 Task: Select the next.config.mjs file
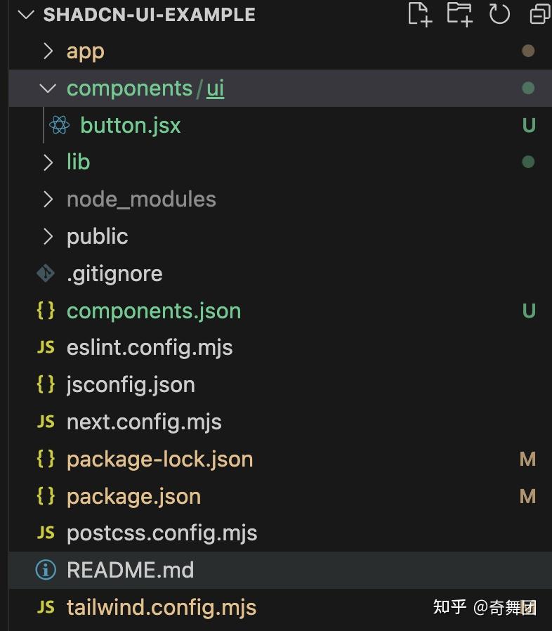coord(144,422)
